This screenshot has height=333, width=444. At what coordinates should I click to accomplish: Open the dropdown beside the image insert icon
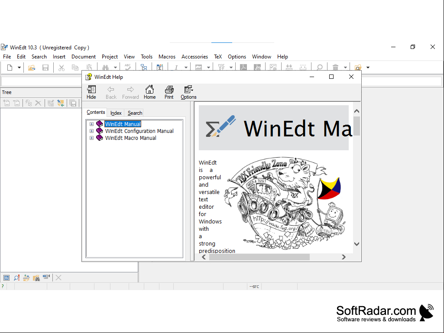pyautogui.click(x=208, y=68)
